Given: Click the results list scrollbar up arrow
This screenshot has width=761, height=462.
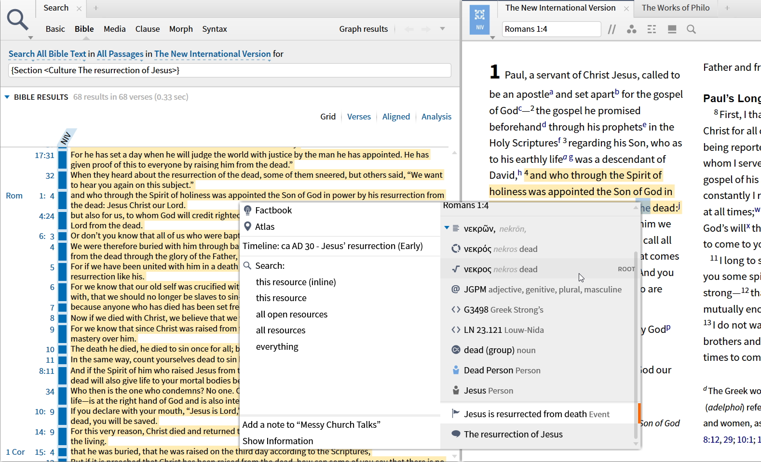Looking at the screenshot, I should [454, 153].
